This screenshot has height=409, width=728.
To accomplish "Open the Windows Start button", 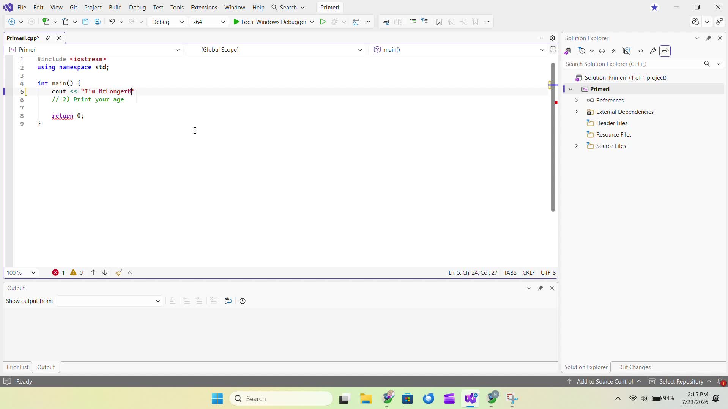I will (217, 399).
